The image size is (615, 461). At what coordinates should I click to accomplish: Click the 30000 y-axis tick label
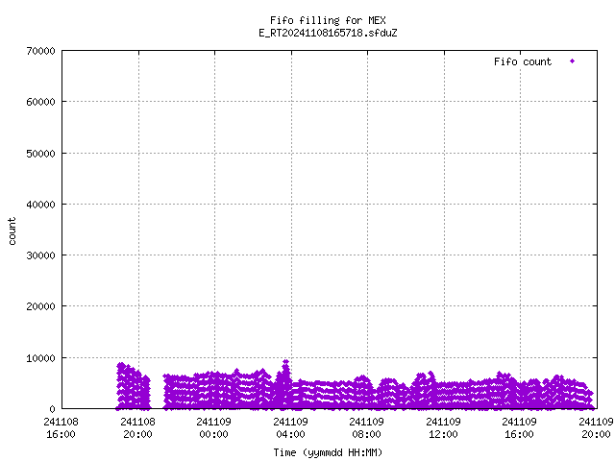(40, 255)
